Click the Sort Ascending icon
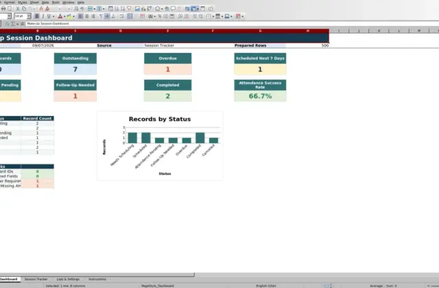 [x=117, y=9]
